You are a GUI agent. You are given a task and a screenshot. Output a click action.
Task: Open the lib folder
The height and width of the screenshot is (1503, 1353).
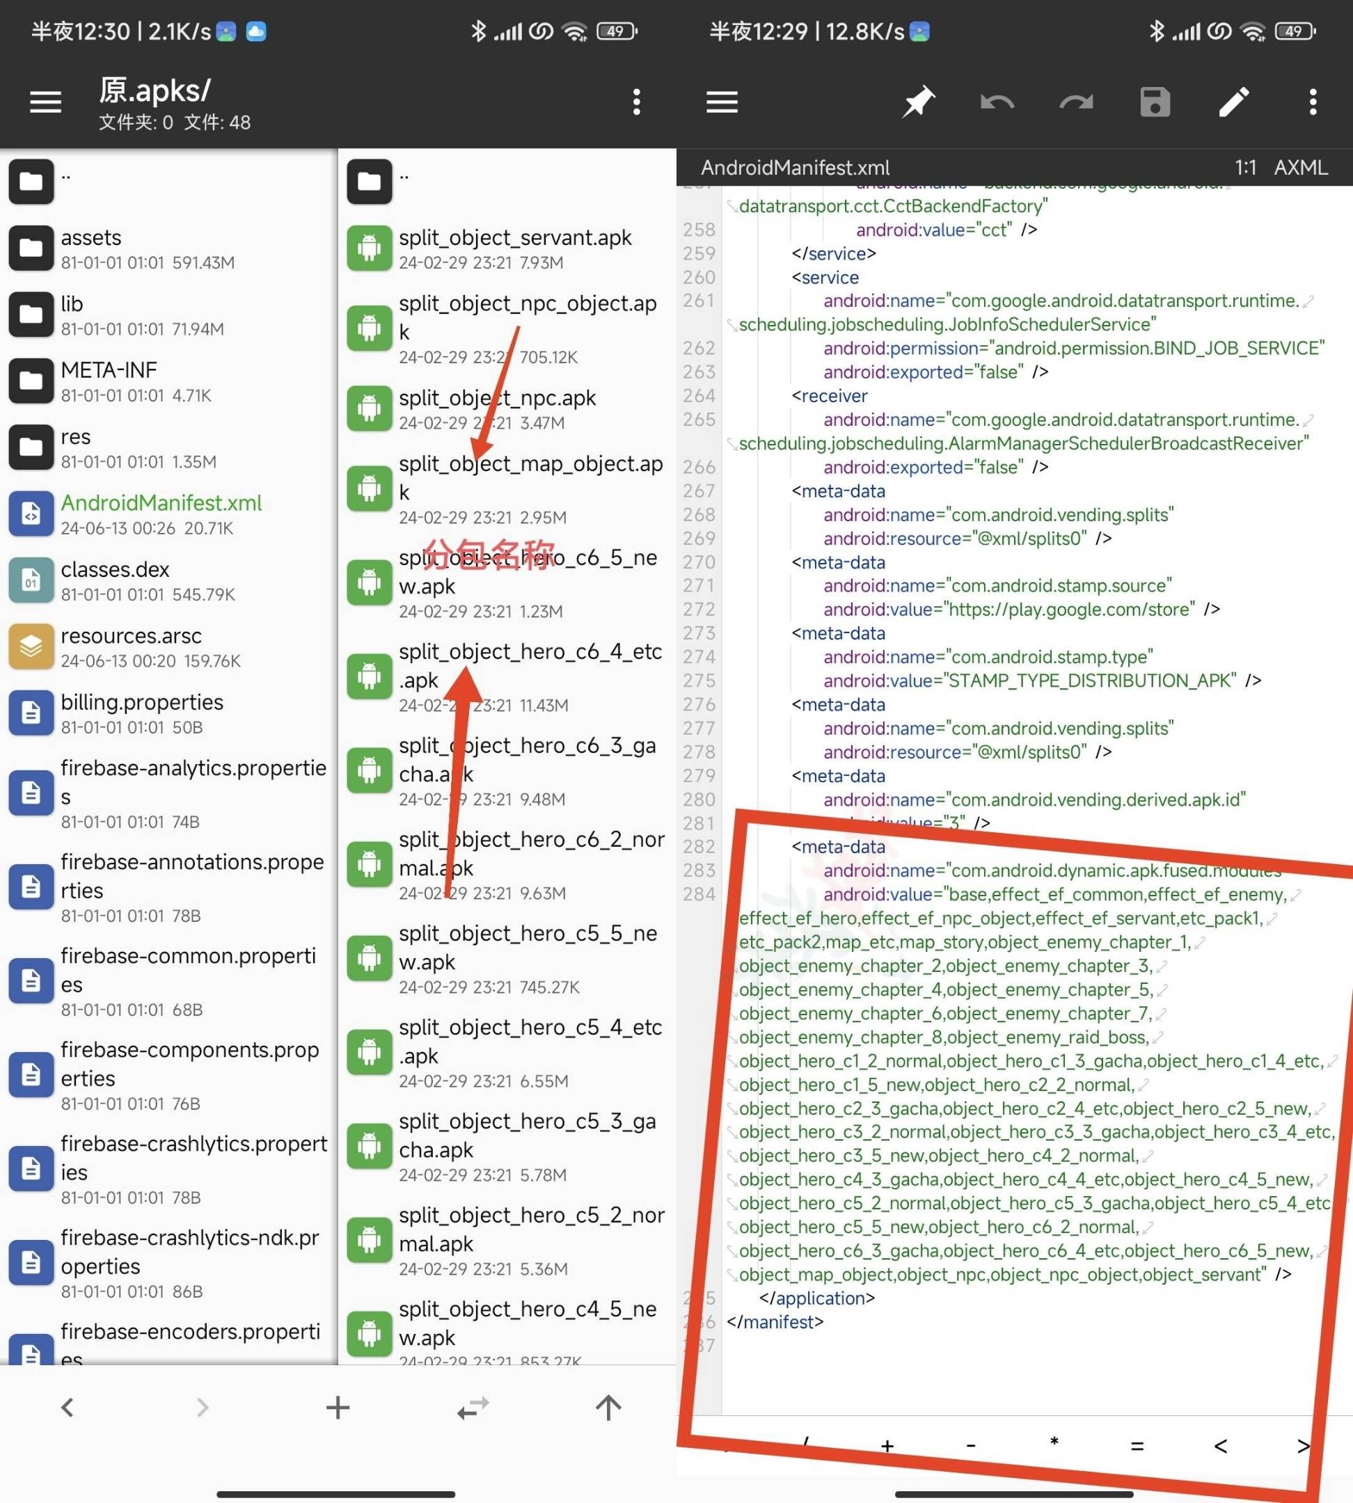point(168,315)
